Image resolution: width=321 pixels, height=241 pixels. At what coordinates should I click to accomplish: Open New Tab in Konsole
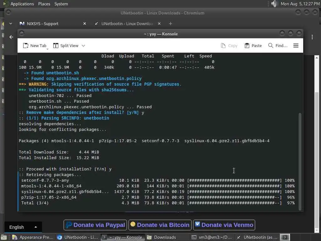34,46
